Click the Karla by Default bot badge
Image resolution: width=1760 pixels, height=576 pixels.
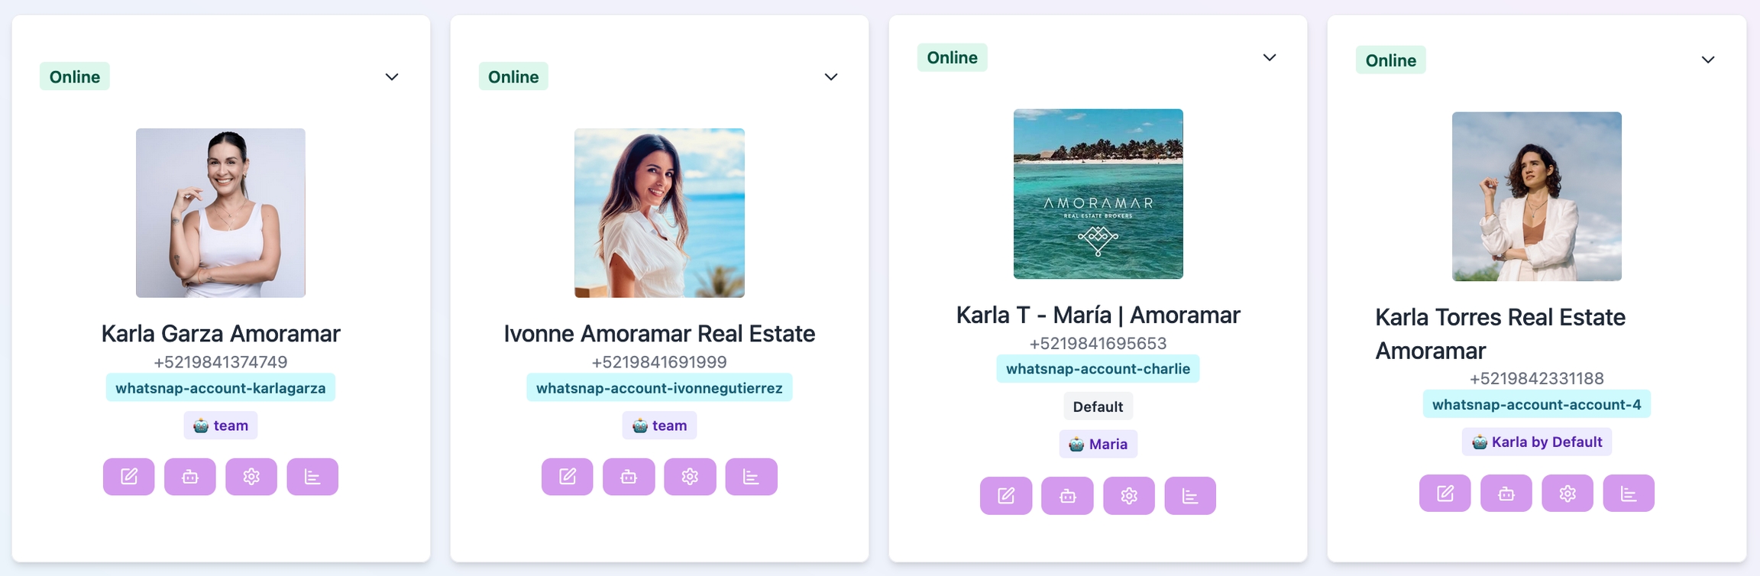click(x=1537, y=442)
